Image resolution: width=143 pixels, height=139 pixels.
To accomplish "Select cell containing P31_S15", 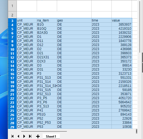I will (47, 90).
